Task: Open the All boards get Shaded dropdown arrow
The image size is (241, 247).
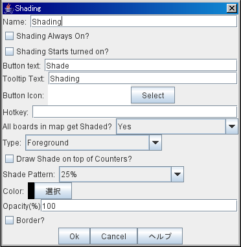Action: [x=232, y=127]
